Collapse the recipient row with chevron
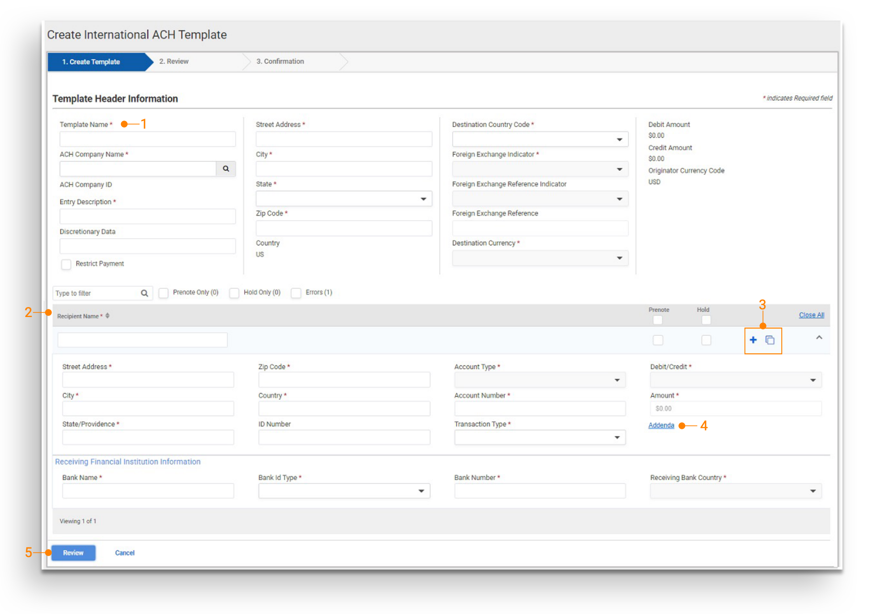 pyautogui.click(x=819, y=338)
